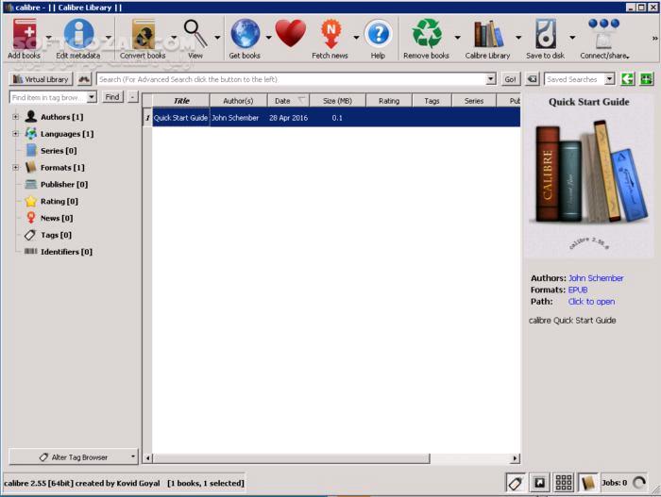
Task: Open the Fetch news icon
Action: click(330, 39)
